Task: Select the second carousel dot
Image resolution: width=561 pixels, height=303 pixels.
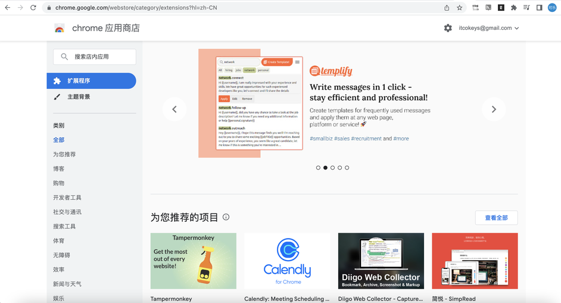Action: 325,168
